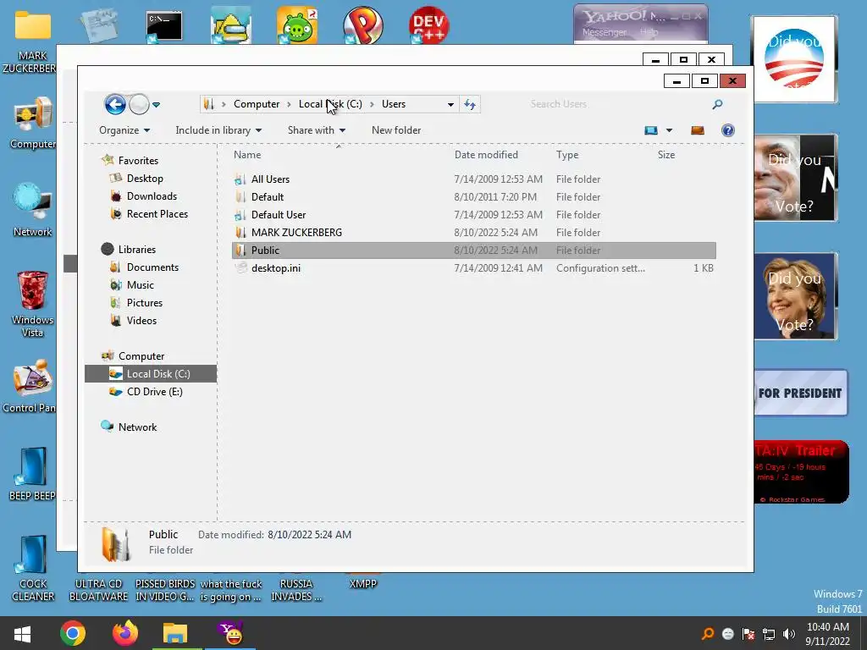Open Explorer help question mark
Screen dimensions: 867x650
pos(727,130)
